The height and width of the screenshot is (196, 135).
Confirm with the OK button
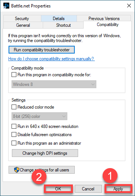(x=58, y=189)
